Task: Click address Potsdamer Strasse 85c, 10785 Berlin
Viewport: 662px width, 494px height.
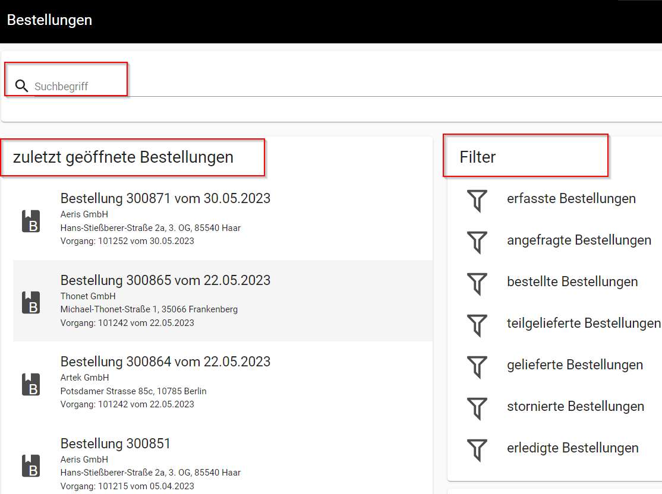Action: click(x=134, y=391)
